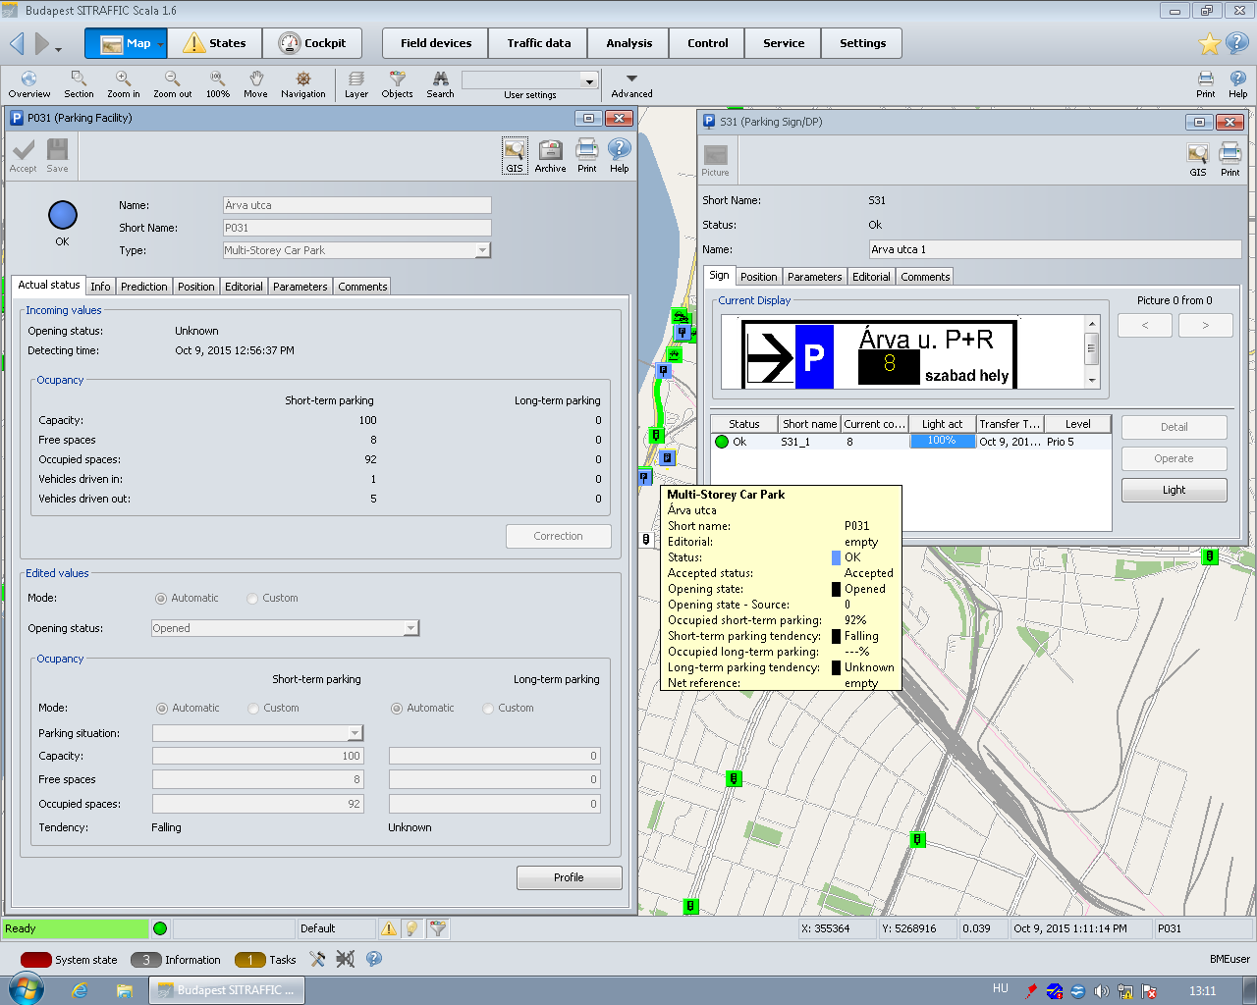Open navigation history dropdown arrow
Viewport: 1257px width, 1005px height.
pyautogui.click(x=58, y=49)
